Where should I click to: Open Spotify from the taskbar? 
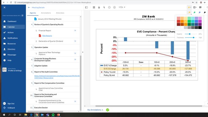(53, 115)
